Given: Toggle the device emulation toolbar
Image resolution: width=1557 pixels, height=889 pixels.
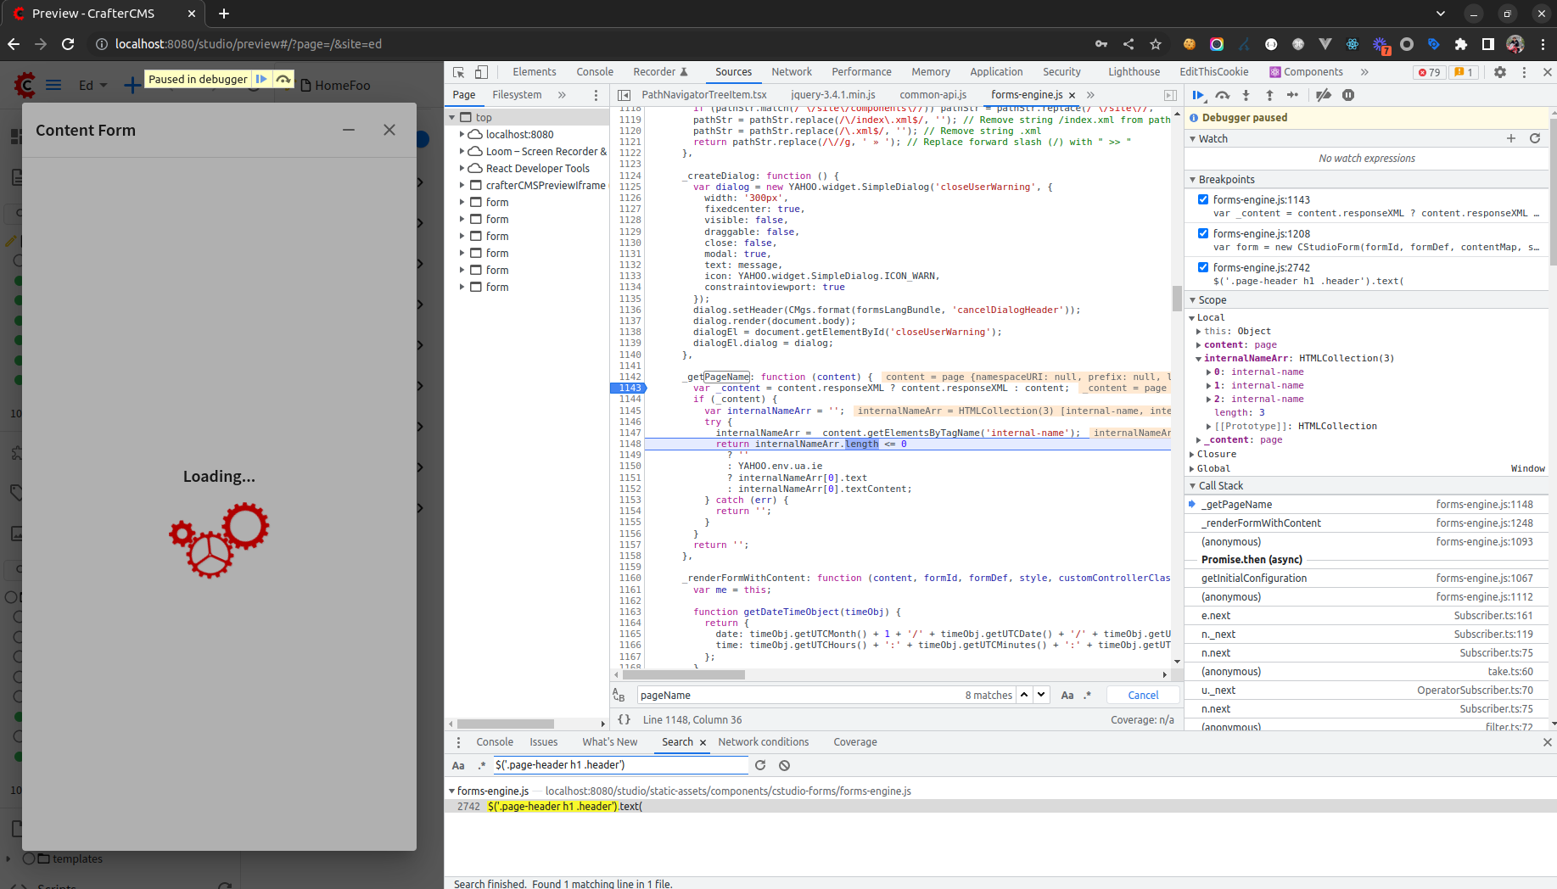Looking at the screenshot, I should [x=481, y=72].
